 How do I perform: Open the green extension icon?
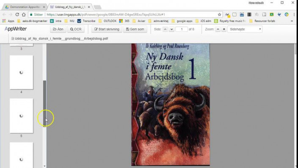[272, 14]
